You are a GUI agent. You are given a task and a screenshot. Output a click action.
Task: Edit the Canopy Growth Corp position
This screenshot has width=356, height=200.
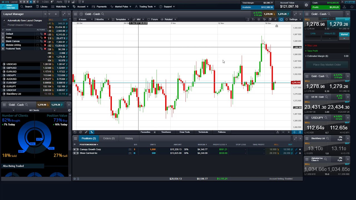coord(296,149)
